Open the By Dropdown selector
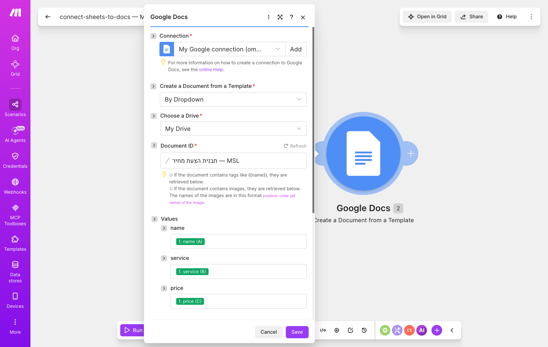 (233, 99)
